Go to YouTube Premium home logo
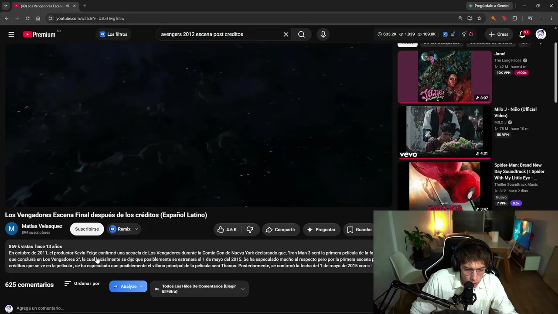The height and width of the screenshot is (314, 558). point(39,34)
